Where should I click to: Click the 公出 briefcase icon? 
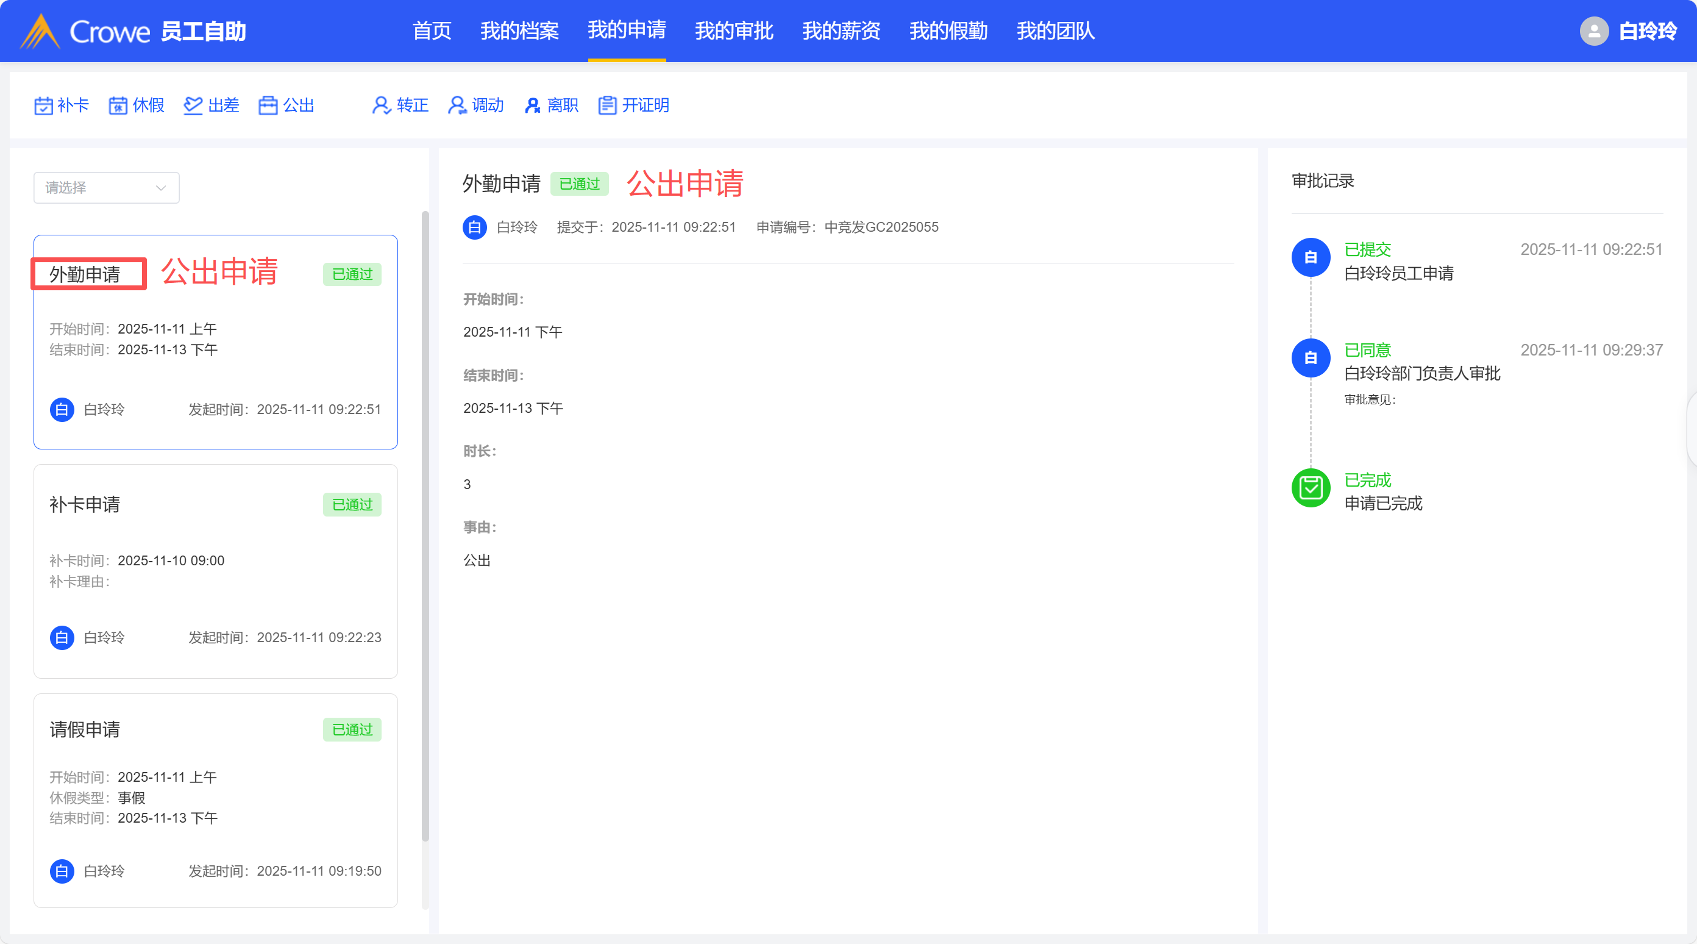[x=268, y=105]
